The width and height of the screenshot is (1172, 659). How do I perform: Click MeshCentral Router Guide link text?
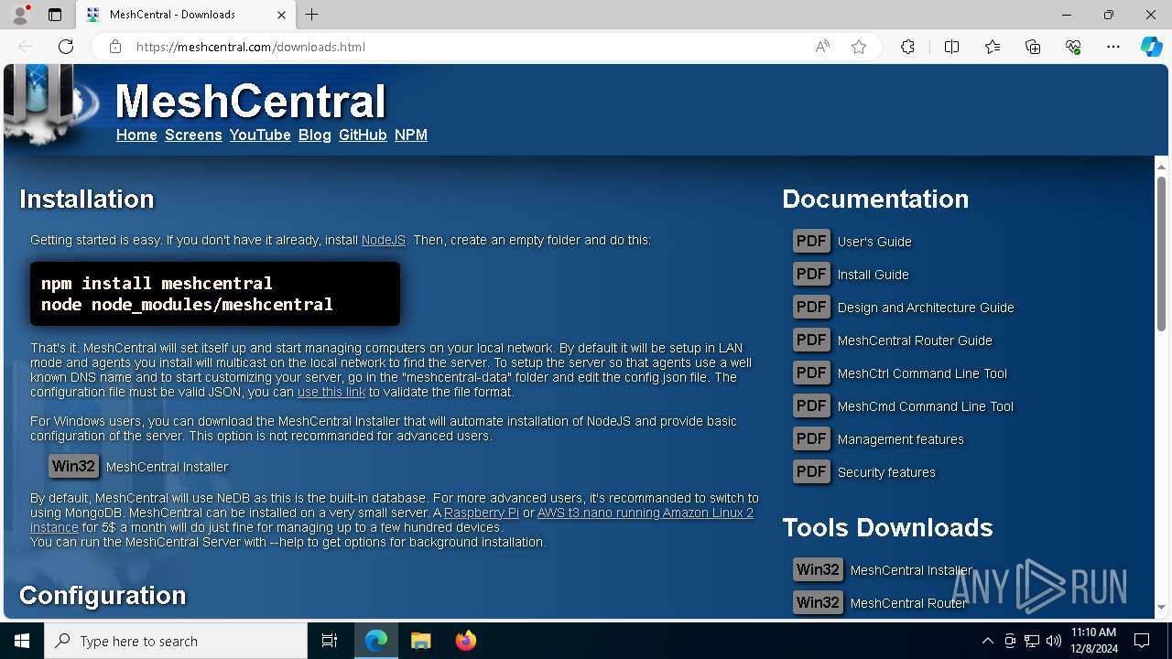click(x=915, y=340)
